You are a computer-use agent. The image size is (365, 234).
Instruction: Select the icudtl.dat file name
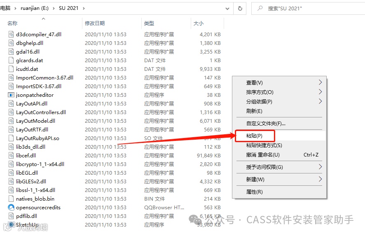pos(27,69)
